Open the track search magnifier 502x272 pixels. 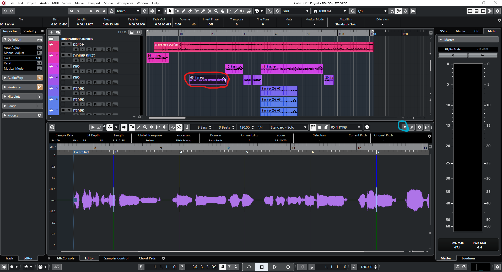(138, 32)
